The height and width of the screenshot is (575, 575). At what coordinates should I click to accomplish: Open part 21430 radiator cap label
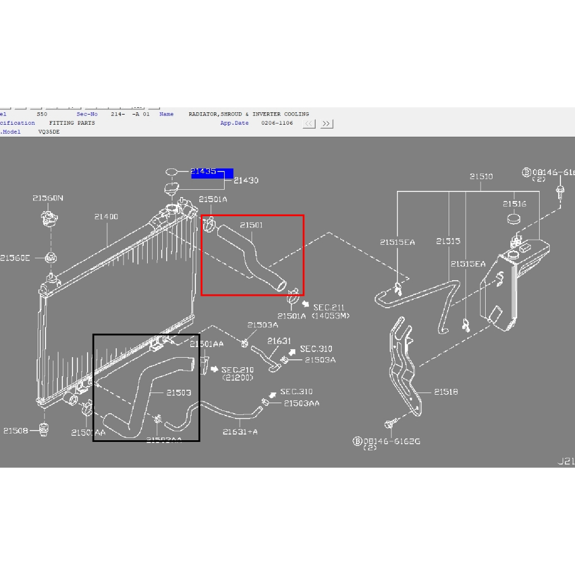(x=246, y=180)
